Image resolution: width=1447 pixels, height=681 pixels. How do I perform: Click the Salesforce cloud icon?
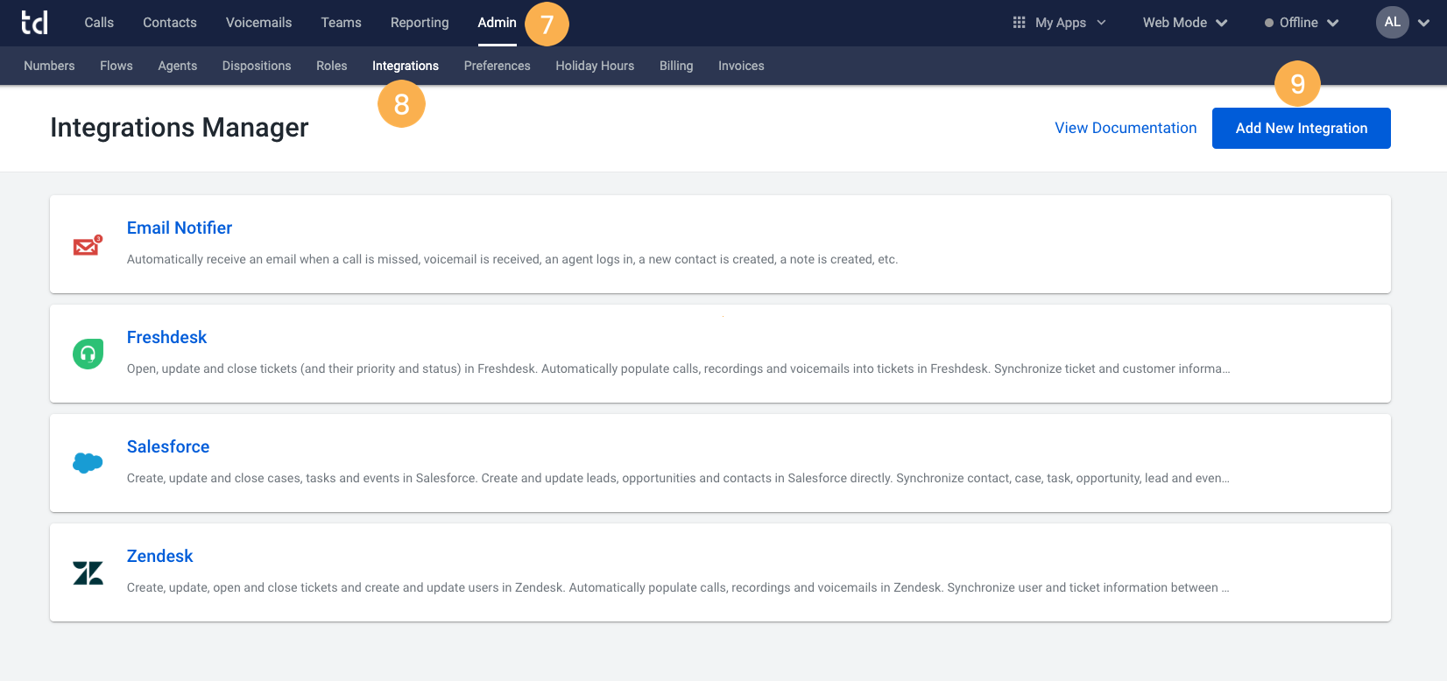[88, 463]
